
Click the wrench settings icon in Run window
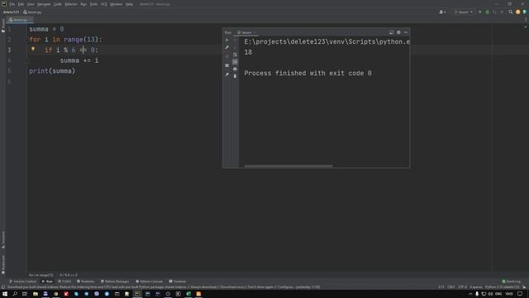coord(227,48)
